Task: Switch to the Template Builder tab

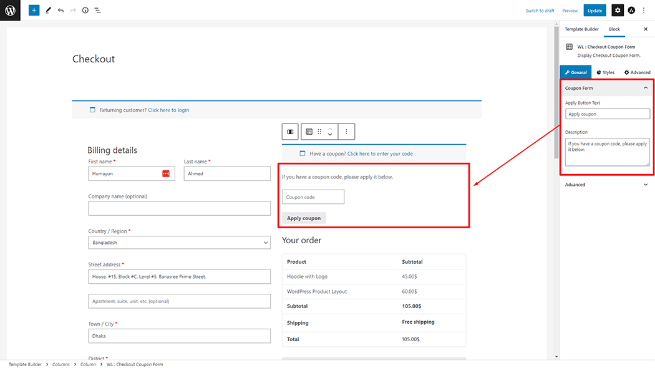Action: point(581,29)
